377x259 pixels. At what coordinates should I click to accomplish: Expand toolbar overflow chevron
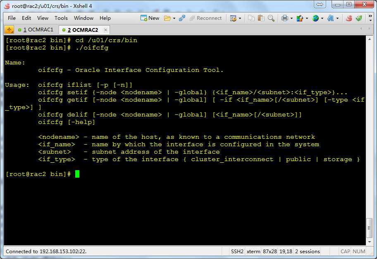tap(370, 18)
